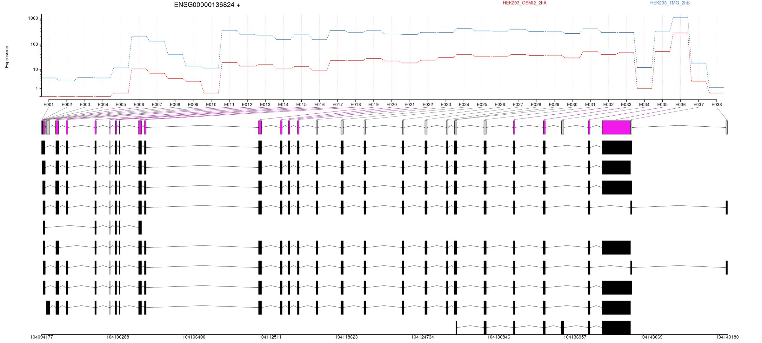Viewport: 762px width, 343px height.
Task: Click exon label E017
Action: click(338, 104)
